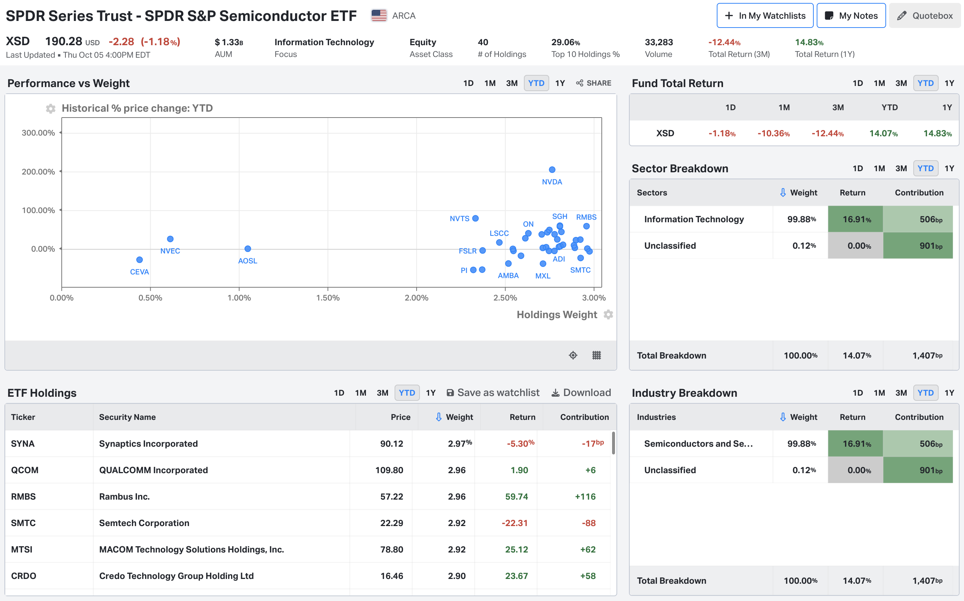Click the pencil icon in Quotebox
The image size is (964, 601).
click(902, 16)
